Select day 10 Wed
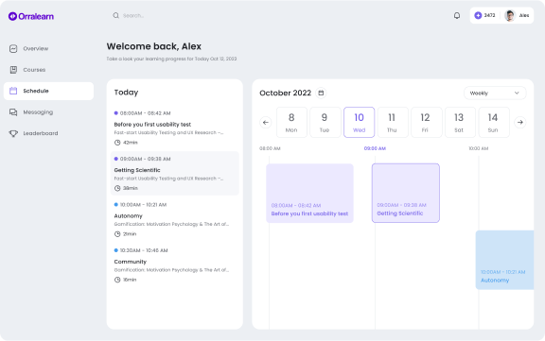Viewport: 545px width, 341px height. (359, 122)
